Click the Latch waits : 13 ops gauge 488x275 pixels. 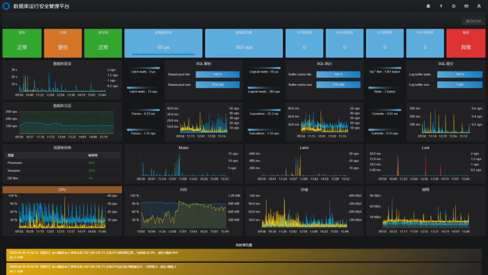[x=143, y=90]
